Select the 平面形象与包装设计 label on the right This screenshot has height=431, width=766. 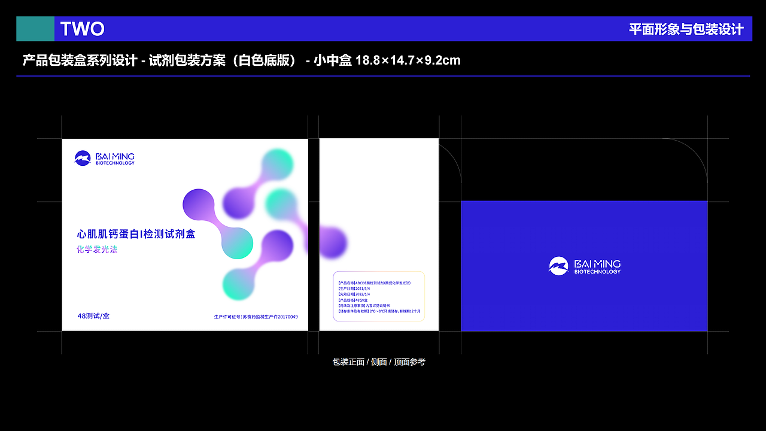[x=687, y=28]
